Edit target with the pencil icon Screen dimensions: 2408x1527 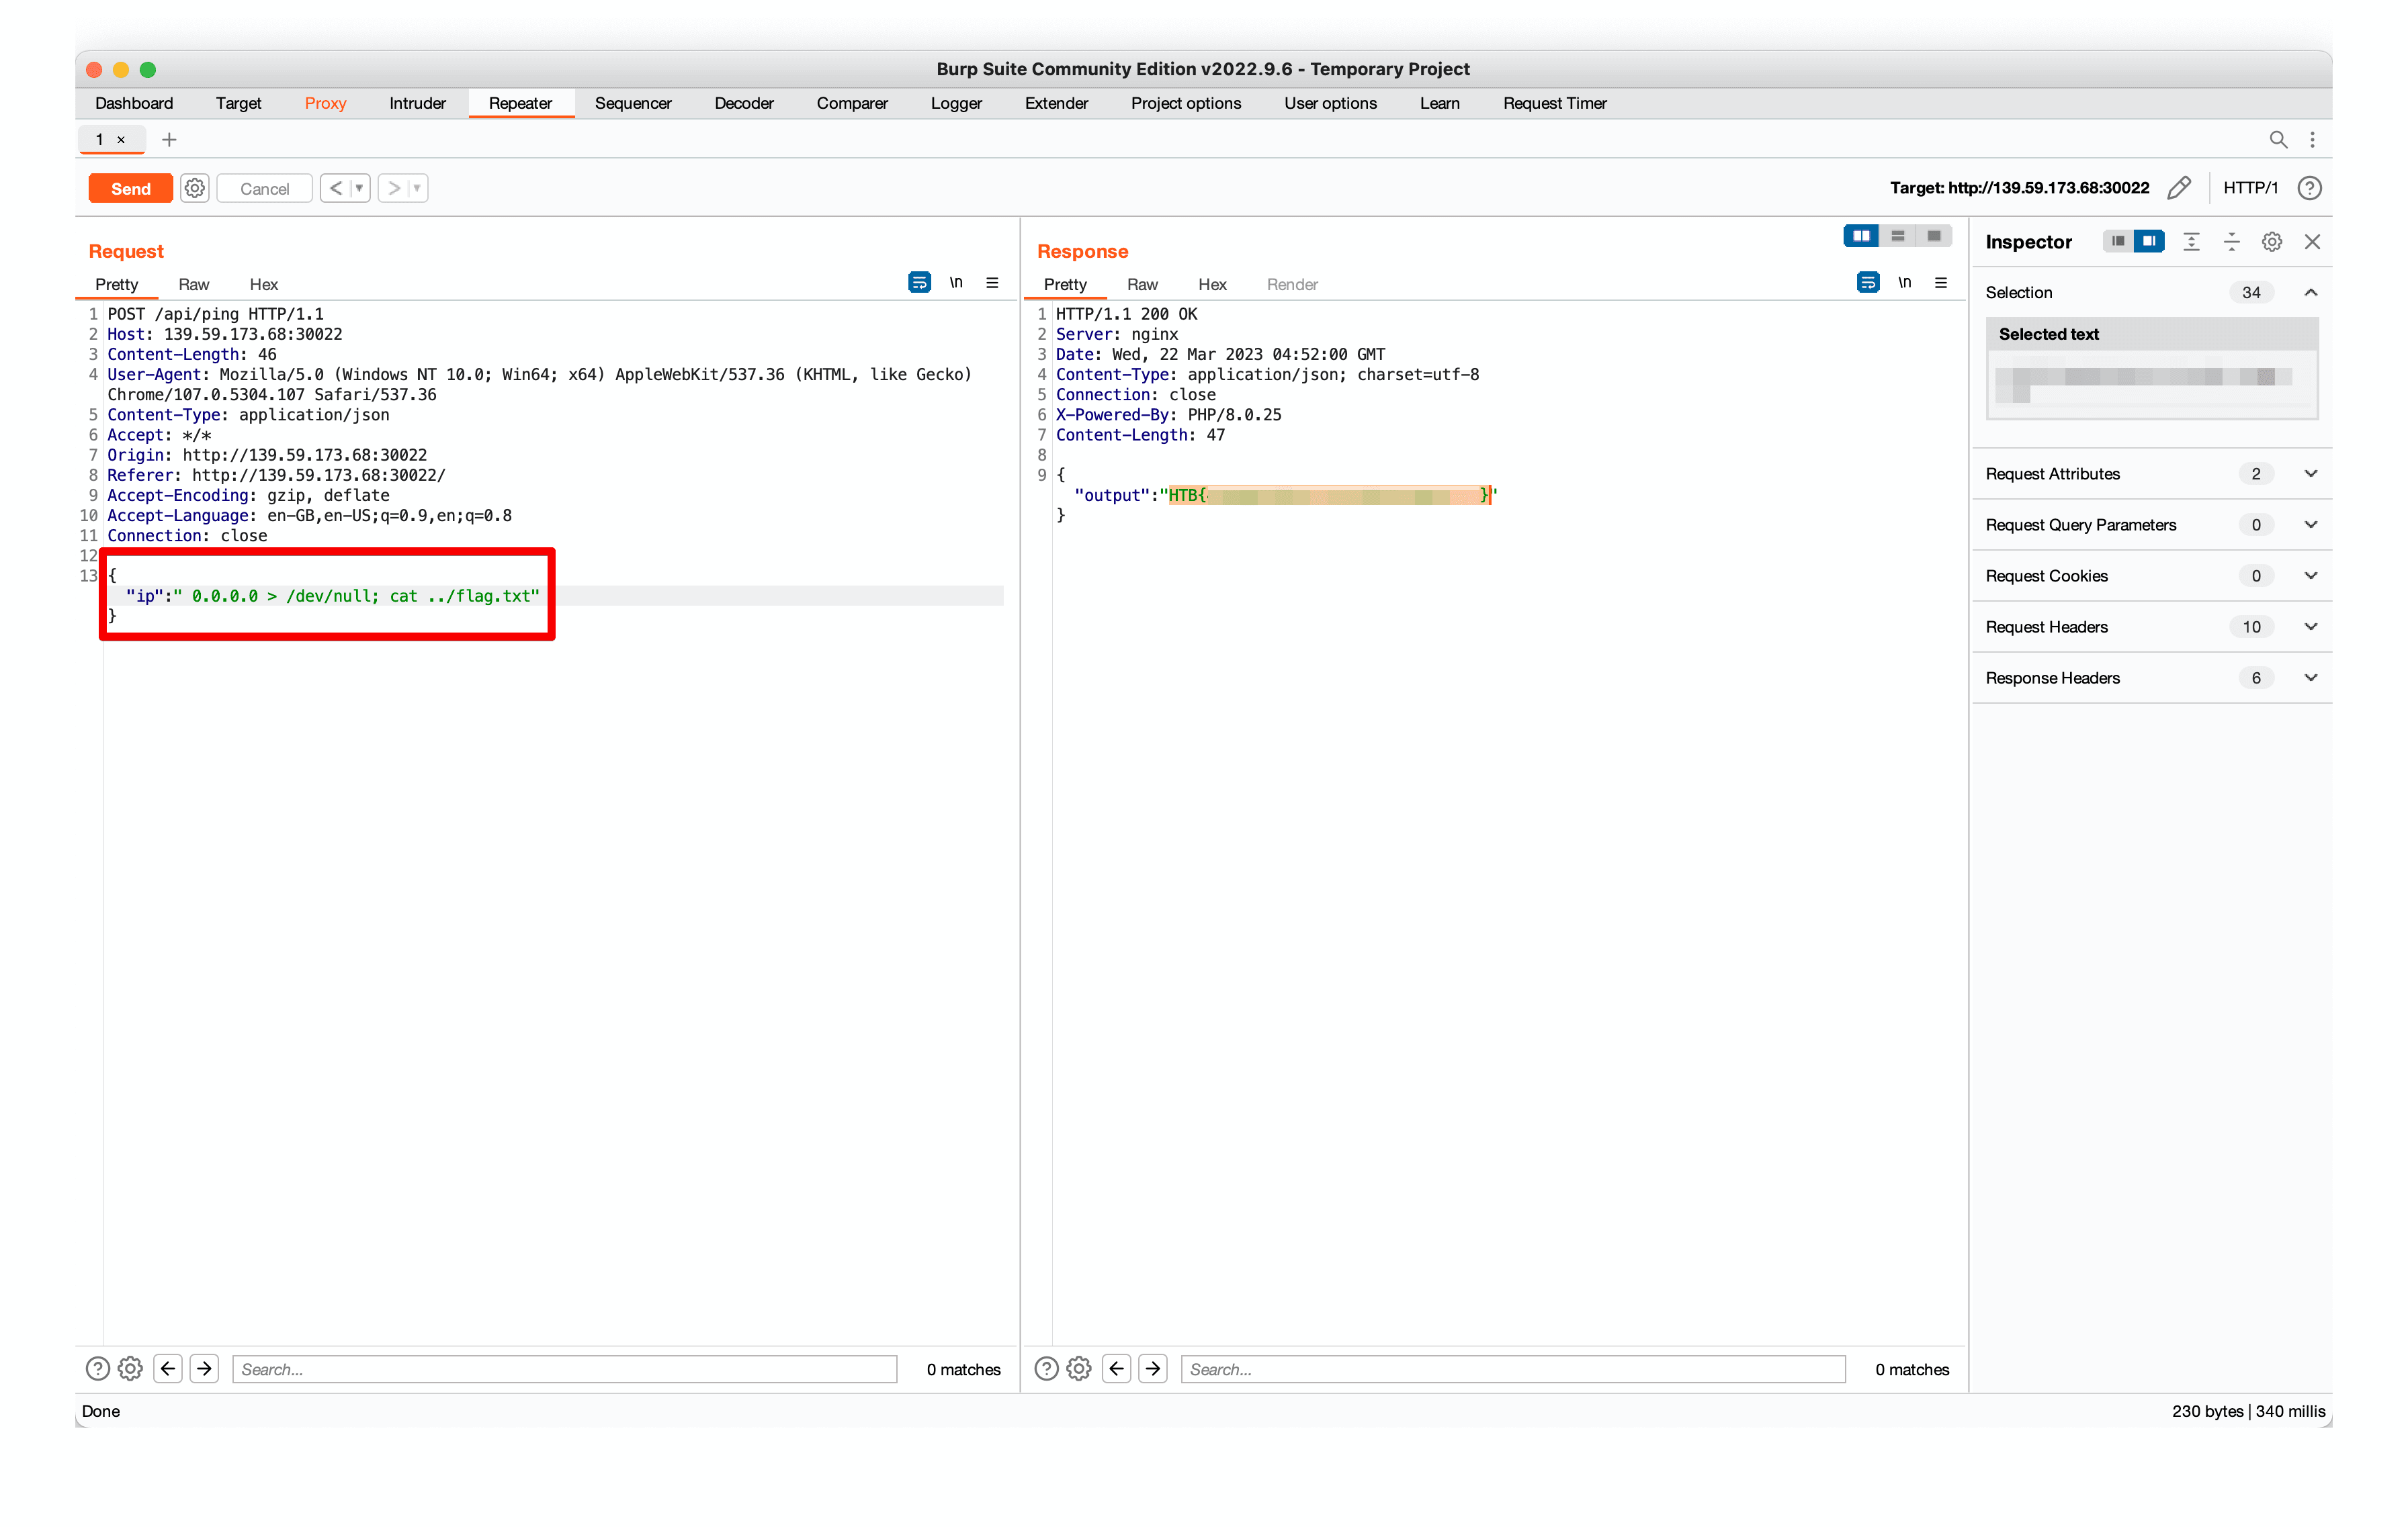tap(2179, 188)
